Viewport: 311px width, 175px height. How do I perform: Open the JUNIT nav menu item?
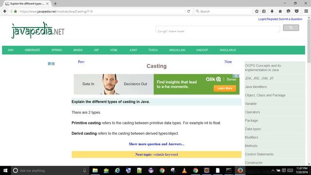tap(133, 50)
